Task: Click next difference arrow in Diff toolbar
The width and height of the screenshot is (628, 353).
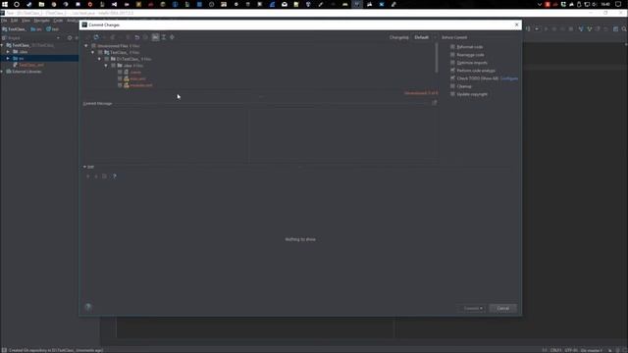Action: pyautogui.click(x=96, y=176)
